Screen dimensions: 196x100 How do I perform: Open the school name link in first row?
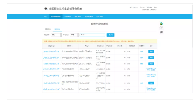pos(51,51)
